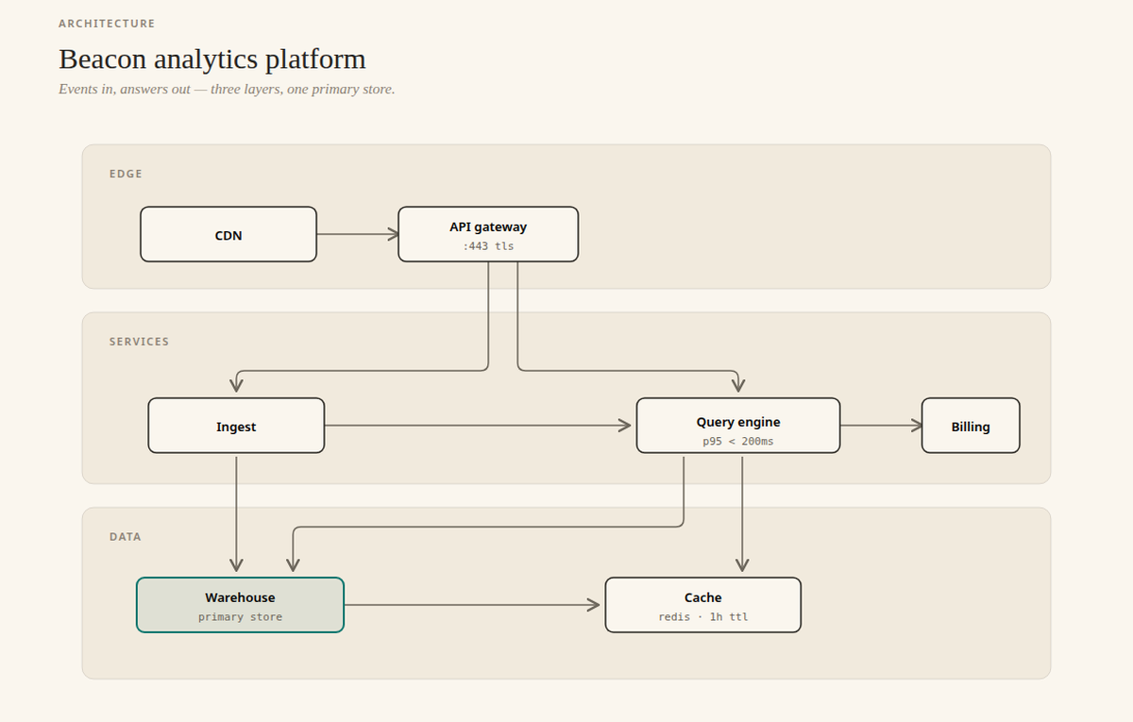
Task: Click the DATA layer label
Action: (x=125, y=536)
